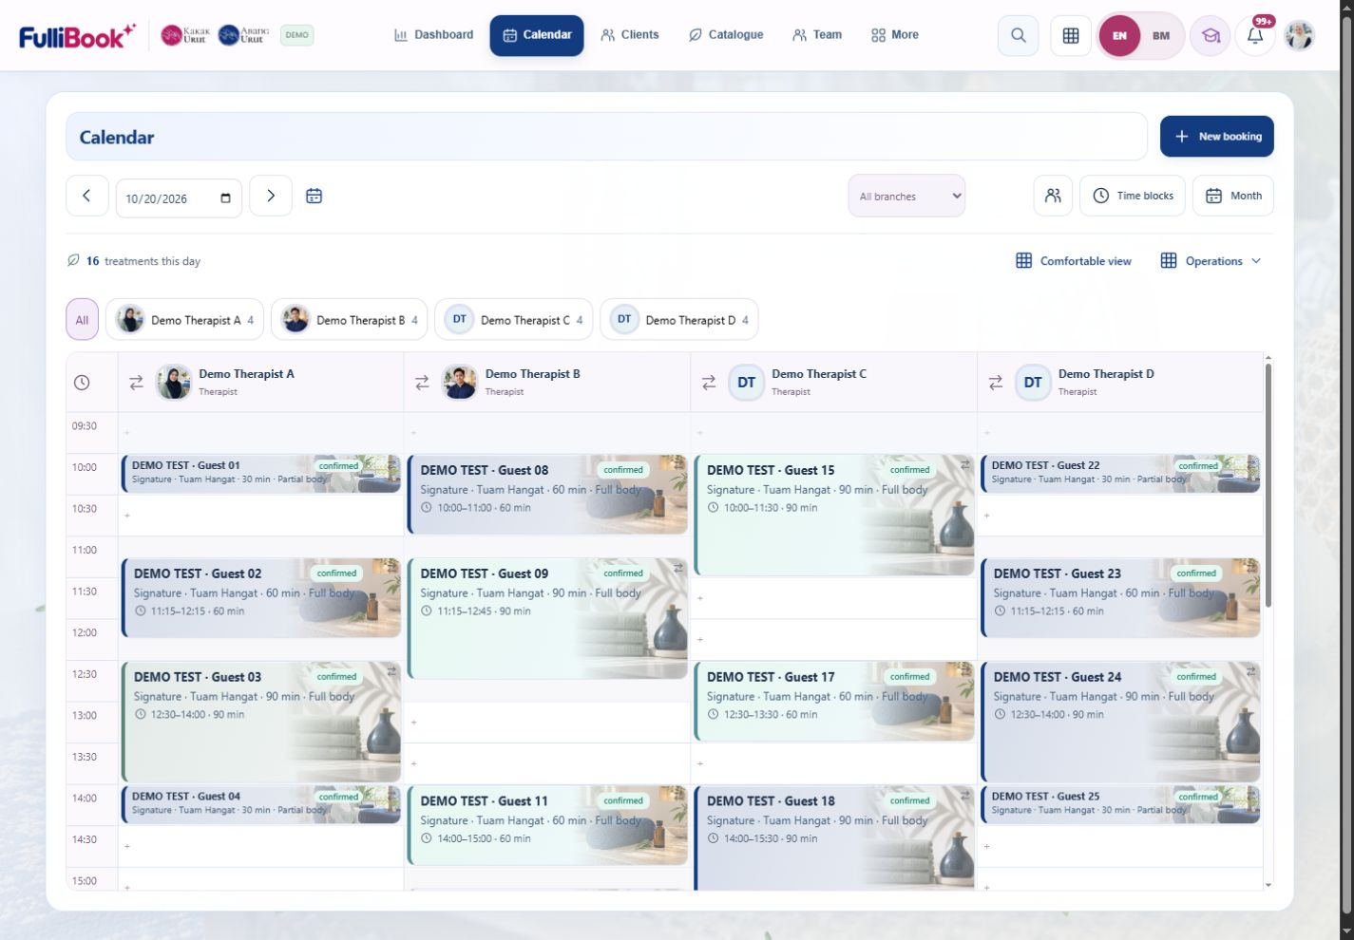The image size is (1354, 940).
Task: Click the swap icon beside Demo Therapist B
Action: pos(422,383)
